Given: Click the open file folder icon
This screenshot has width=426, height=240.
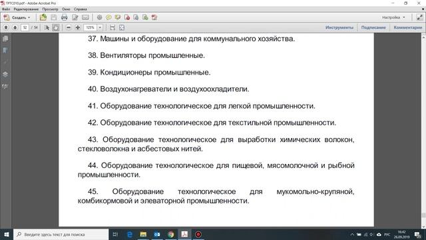Looking at the screenshot, I should (43, 18).
